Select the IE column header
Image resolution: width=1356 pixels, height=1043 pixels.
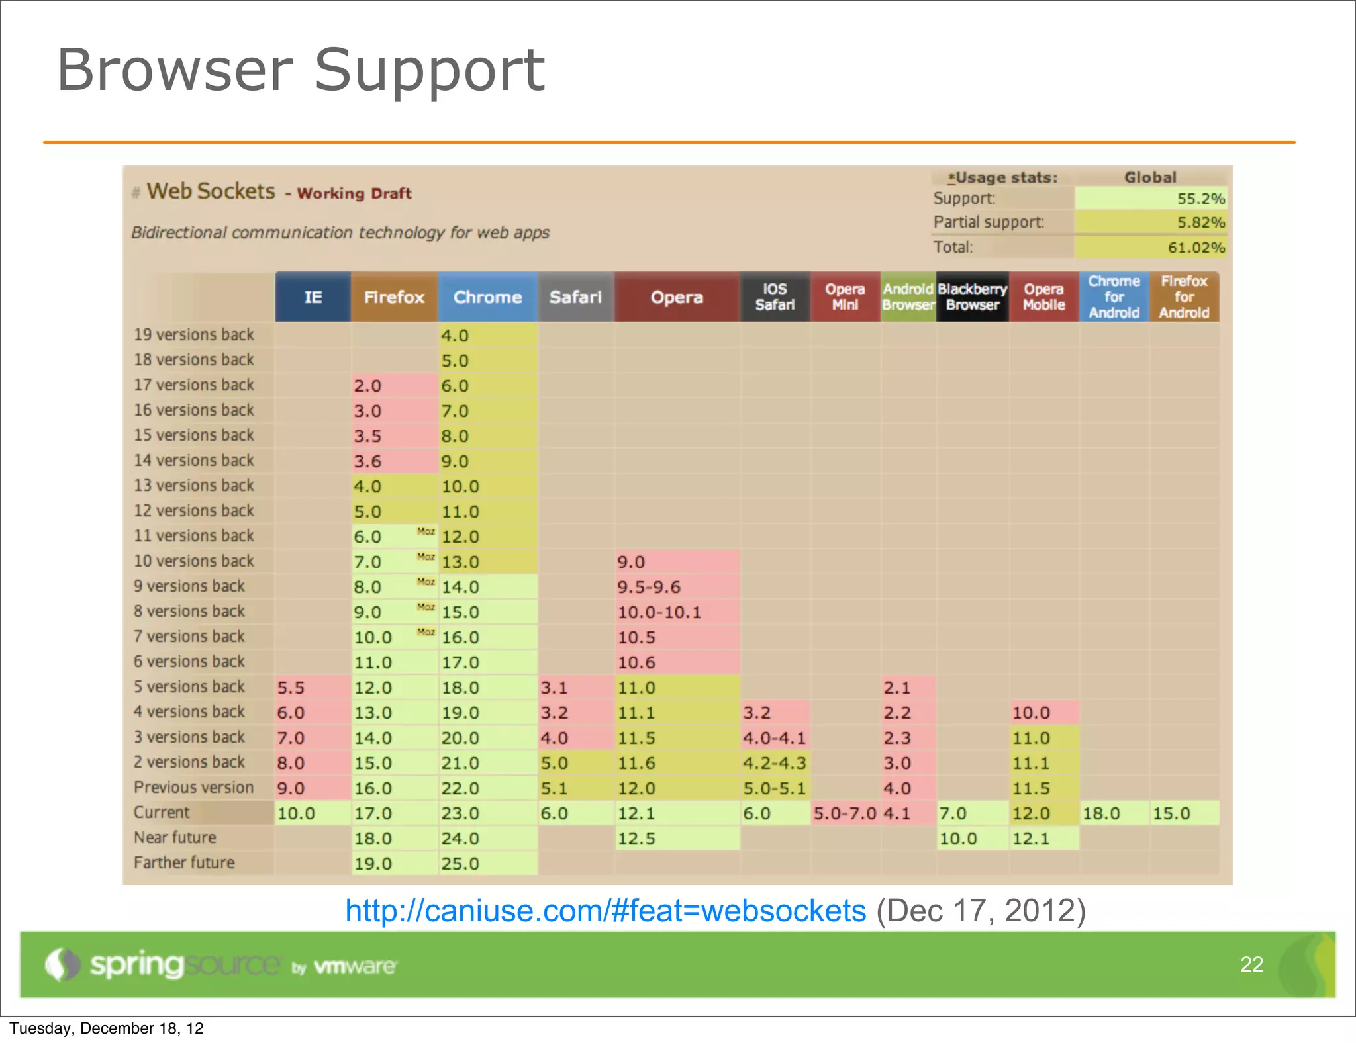(313, 297)
